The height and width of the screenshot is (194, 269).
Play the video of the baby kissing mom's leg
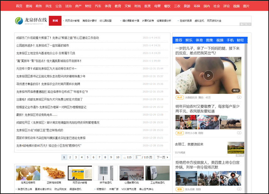click(208, 75)
